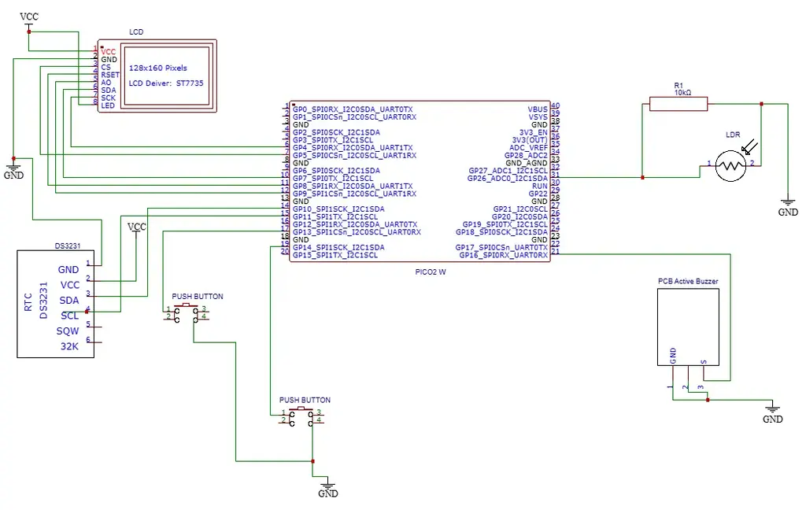Screen dimensions: 806x510
Task: Click the 'GP11_SPI1TX_I2C1SCL' pin label
Action: click(x=335, y=217)
